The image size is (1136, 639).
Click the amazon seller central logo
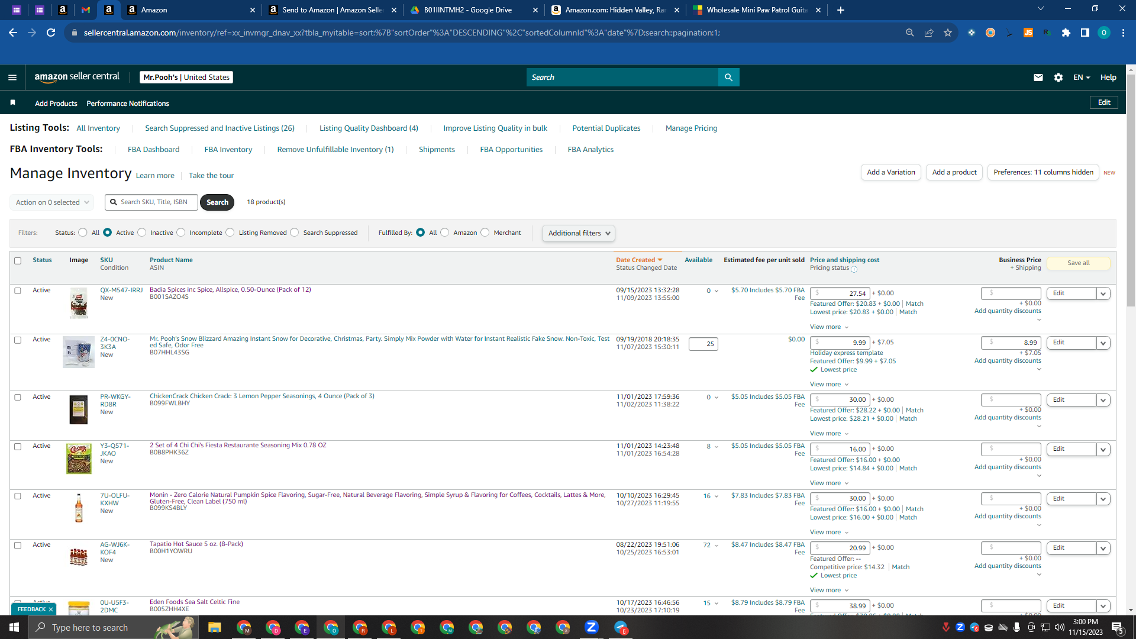(77, 77)
